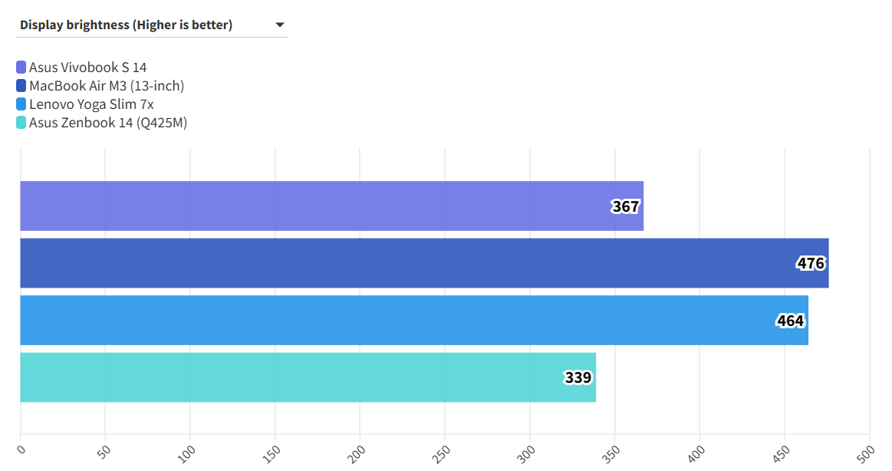Click the 464 value label

(x=790, y=321)
